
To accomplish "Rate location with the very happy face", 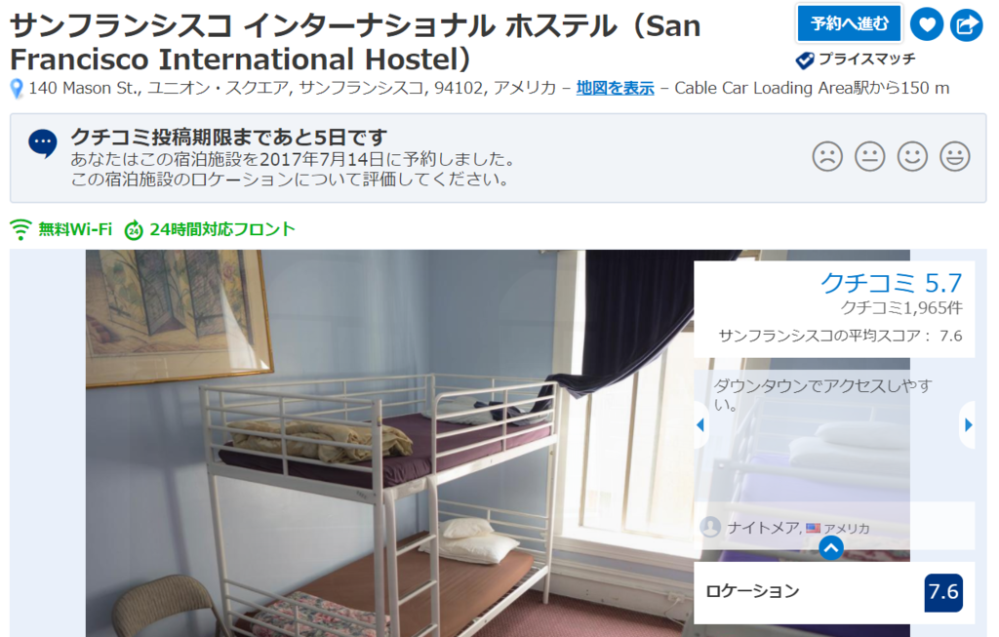I will click(954, 156).
